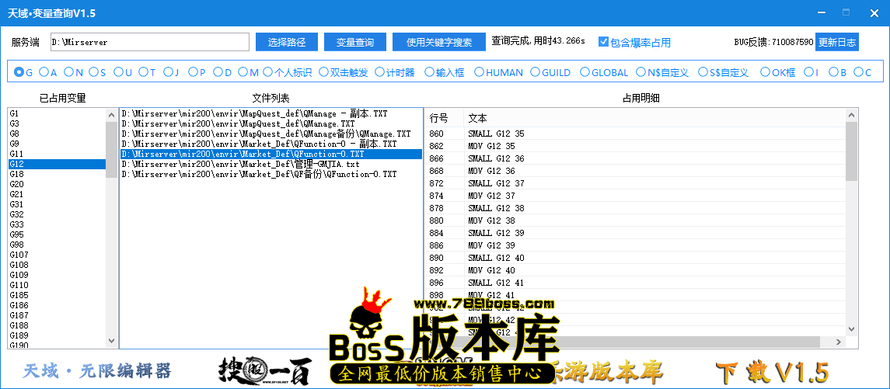Select the G variable radio button
Screen dimensions: 890x389
point(24,72)
